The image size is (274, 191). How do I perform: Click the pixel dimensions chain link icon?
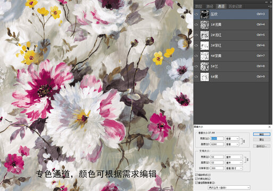pyautogui.click(x=244, y=142)
